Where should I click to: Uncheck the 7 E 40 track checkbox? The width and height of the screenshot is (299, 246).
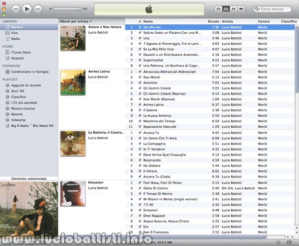click(140, 205)
